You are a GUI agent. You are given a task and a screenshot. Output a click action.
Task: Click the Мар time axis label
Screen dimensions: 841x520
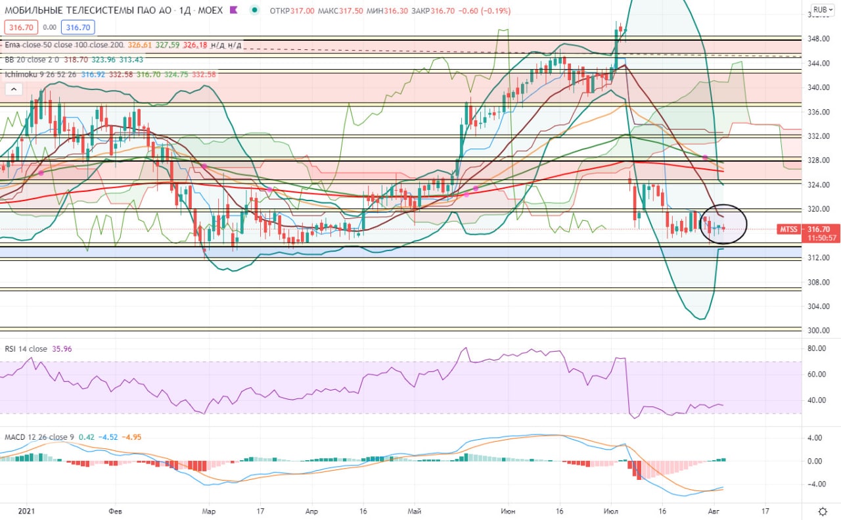tap(208, 511)
